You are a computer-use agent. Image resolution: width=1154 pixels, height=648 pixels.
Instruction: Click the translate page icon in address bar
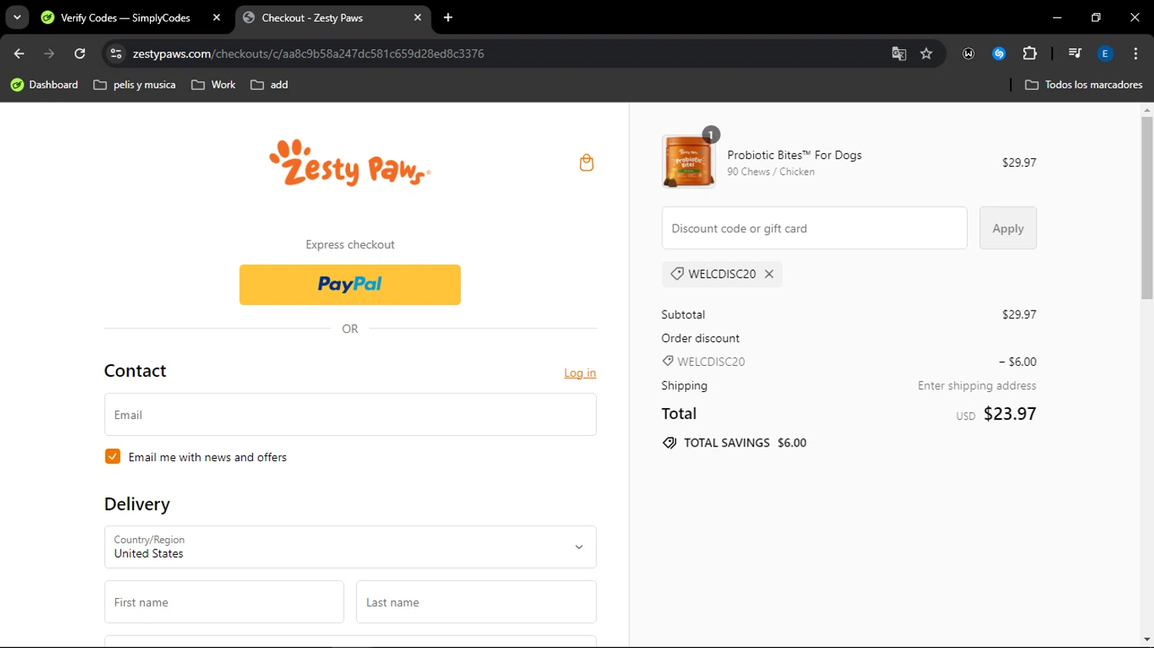[x=899, y=54]
